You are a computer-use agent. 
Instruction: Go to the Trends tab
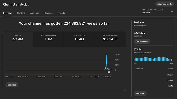tap(62, 13)
